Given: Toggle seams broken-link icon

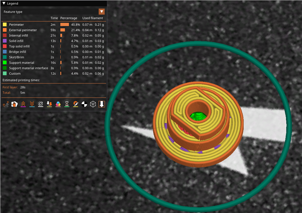Looking at the screenshot, I should pyautogui.click(x=41, y=104).
